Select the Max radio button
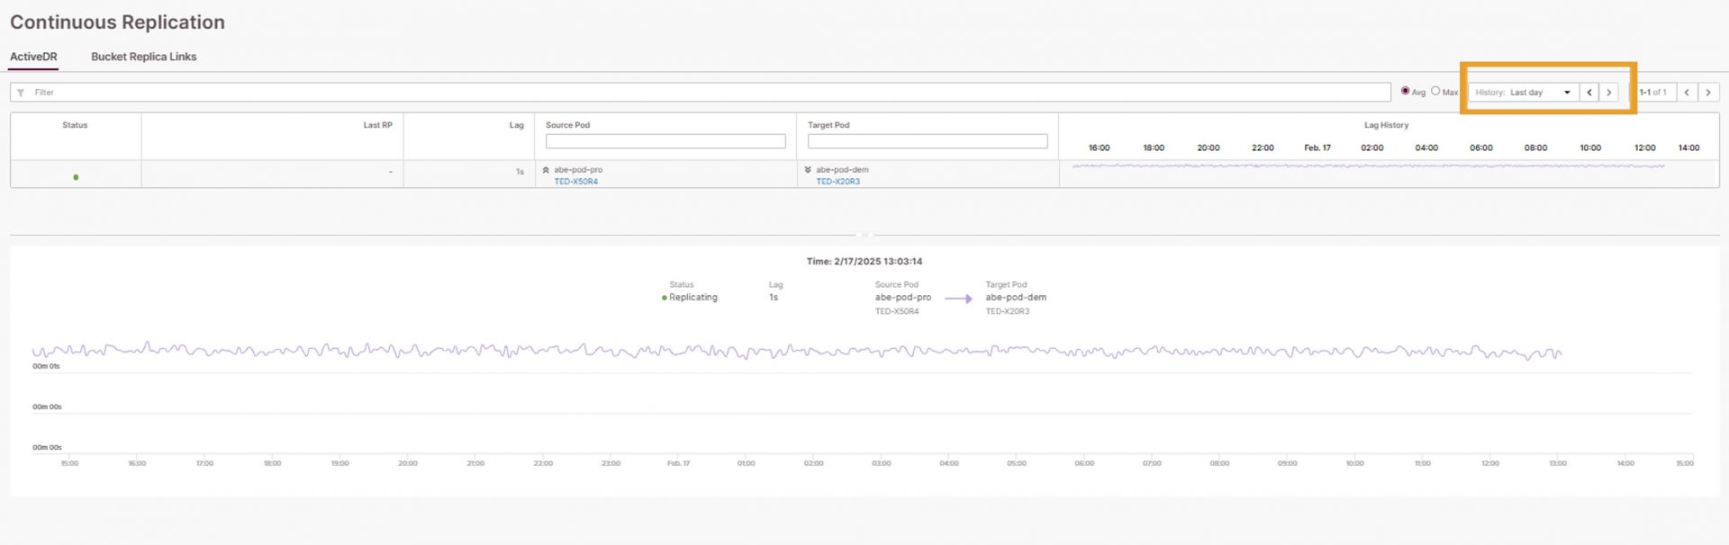 [x=1435, y=91]
